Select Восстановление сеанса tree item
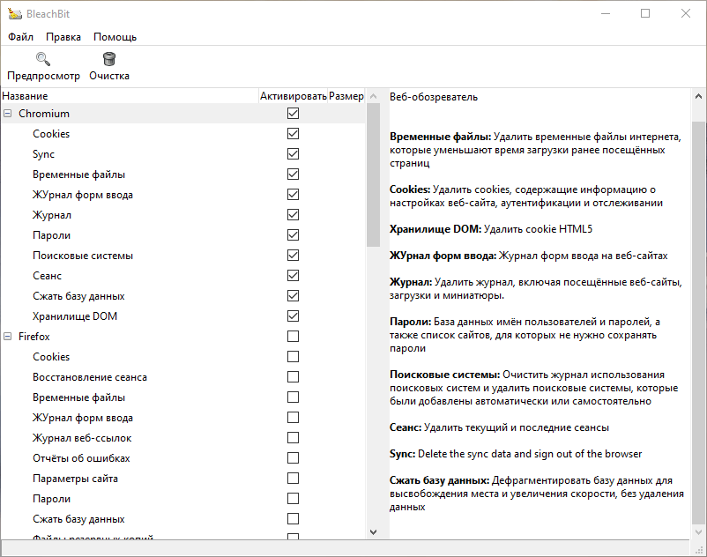707x557 pixels. [90, 377]
